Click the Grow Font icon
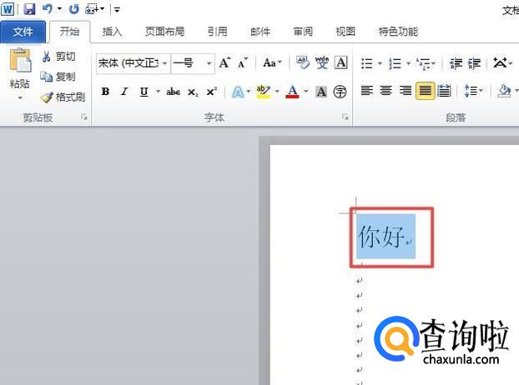This screenshot has height=385, width=519. [x=224, y=63]
